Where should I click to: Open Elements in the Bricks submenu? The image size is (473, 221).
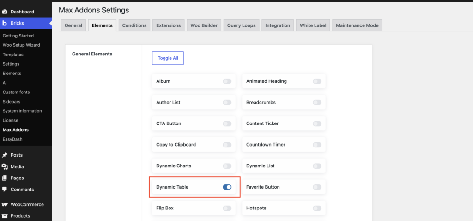pyautogui.click(x=12, y=74)
